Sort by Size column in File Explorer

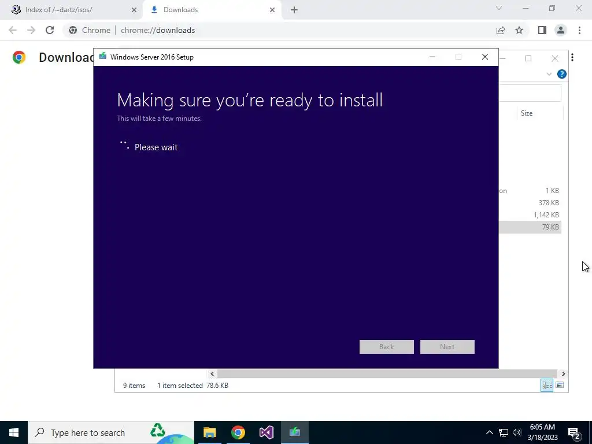[x=539, y=113]
